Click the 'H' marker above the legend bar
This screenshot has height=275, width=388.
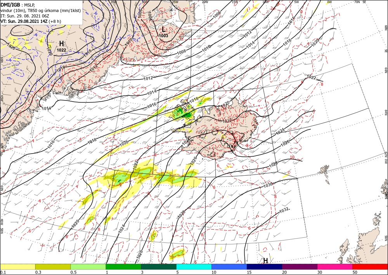click(265, 261)
